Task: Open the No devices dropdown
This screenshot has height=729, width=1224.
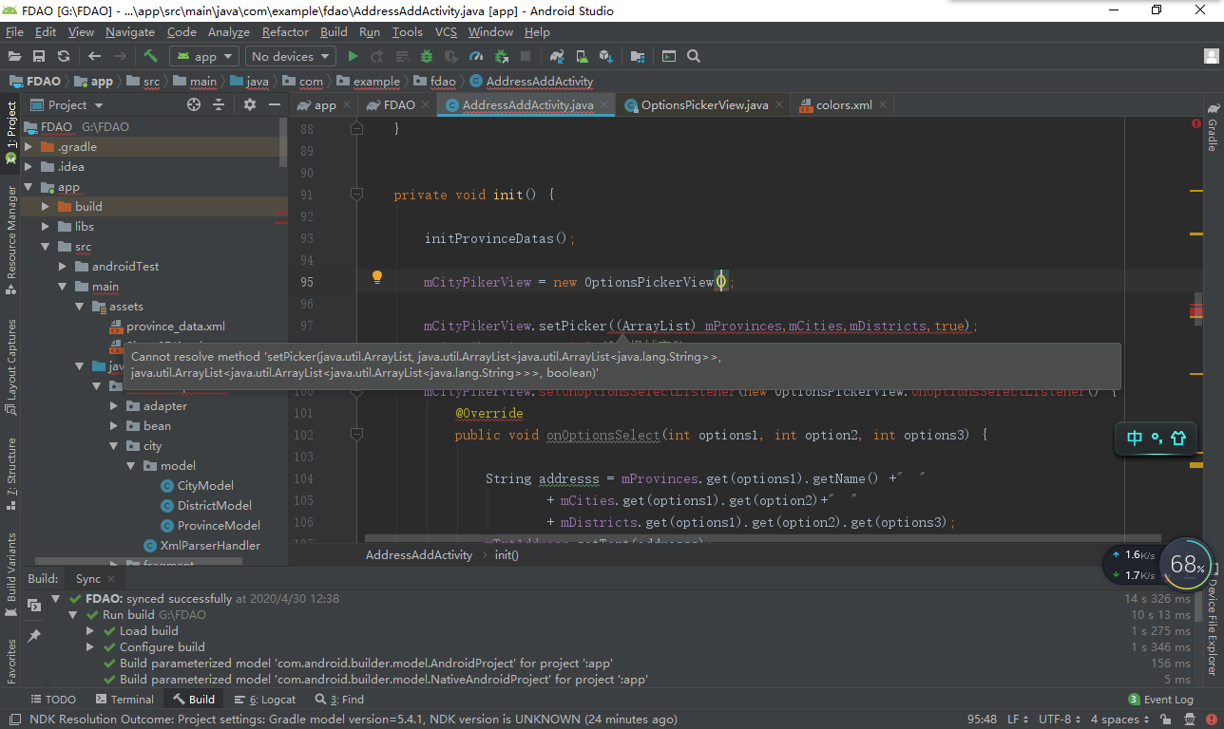Action: (290, 56)
